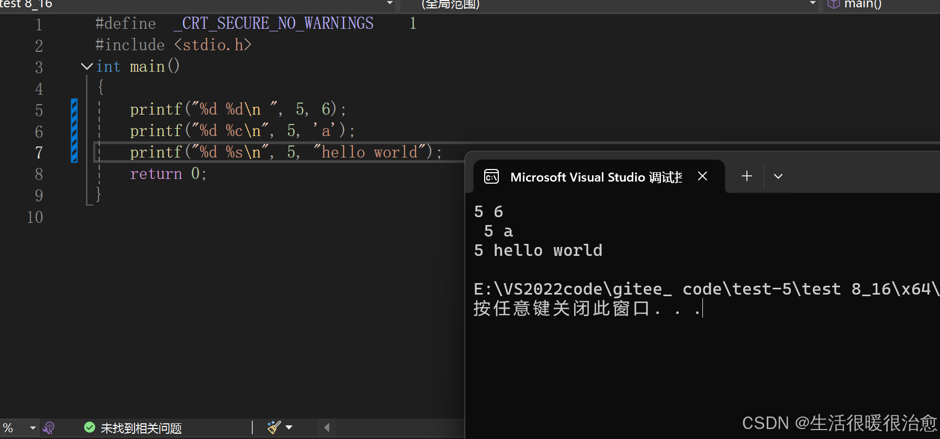940x439 pixels.
Task: Click the main() member icon in navigation bar
Action: tap(833, 4)
